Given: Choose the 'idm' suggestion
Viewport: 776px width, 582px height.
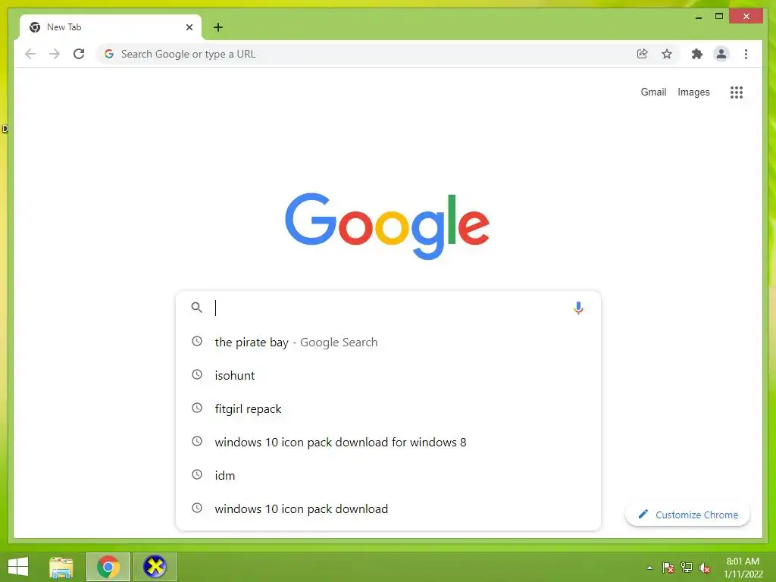Looking at the screenshot, I should 389,475.
